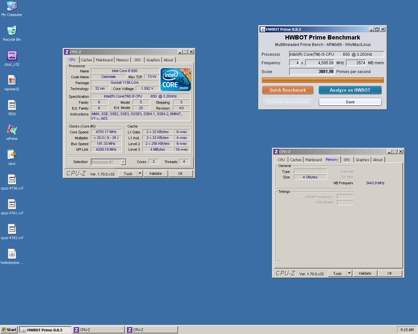The image size is (418, 334).
Task: Click Tools button in the Memory window
Action: [x=337, y=273]
